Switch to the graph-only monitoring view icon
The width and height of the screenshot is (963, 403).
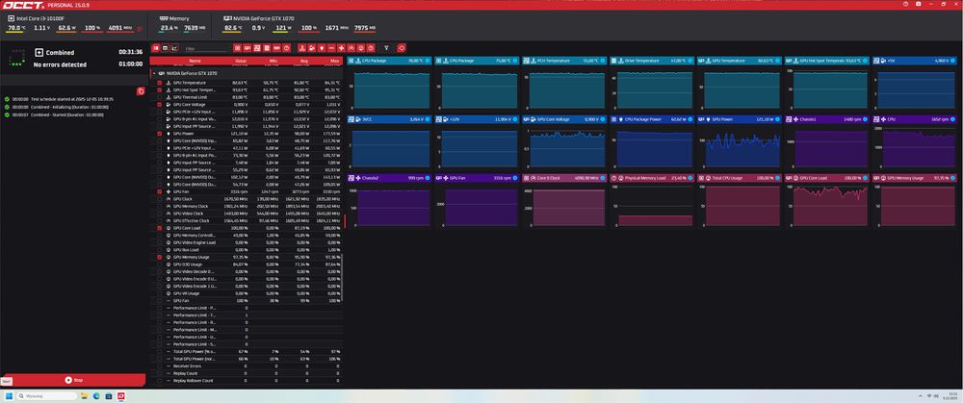174,48
